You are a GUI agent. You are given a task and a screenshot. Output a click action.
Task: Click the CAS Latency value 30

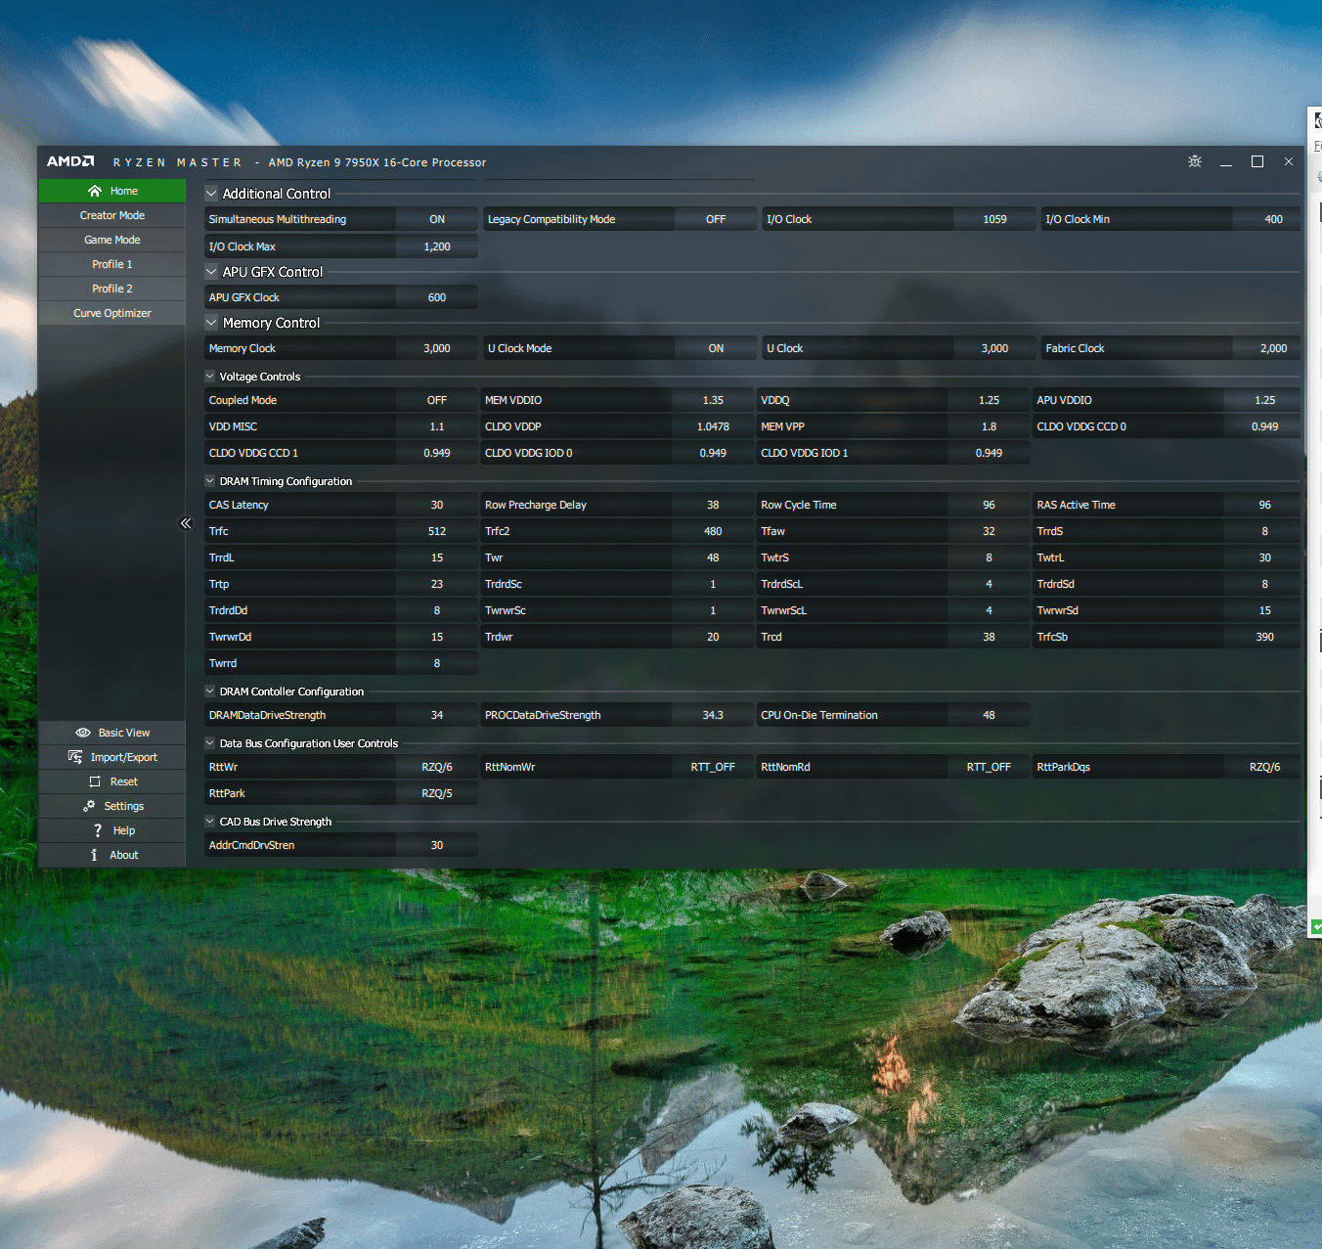point(437,505)
